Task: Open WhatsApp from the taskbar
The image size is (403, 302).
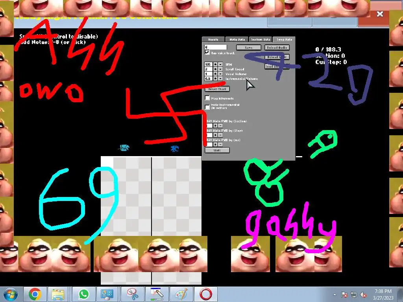Action: [x=83, y=294]
